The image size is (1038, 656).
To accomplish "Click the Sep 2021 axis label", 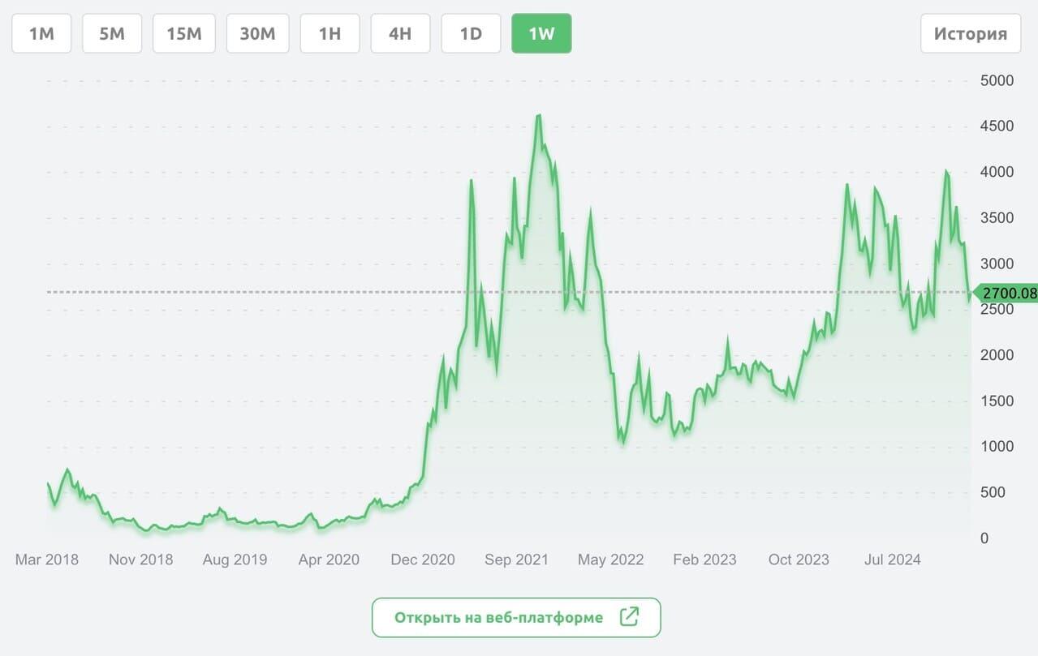I will 516,560.
